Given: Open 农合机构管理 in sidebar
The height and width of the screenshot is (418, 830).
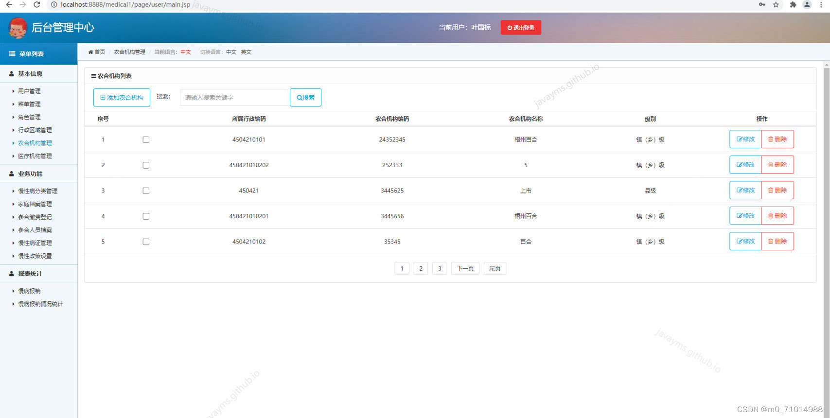Looking at the screenshot, I should coord(35,143).
